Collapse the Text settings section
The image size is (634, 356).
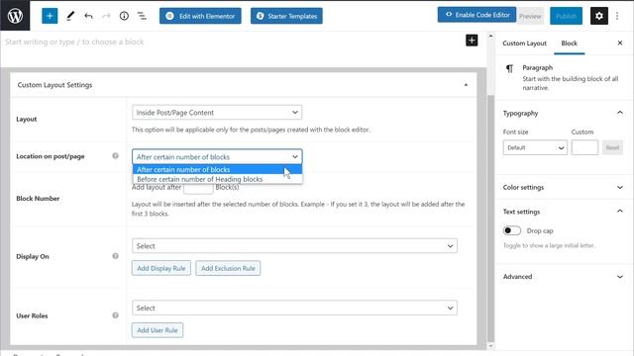(x=620, y=211)
